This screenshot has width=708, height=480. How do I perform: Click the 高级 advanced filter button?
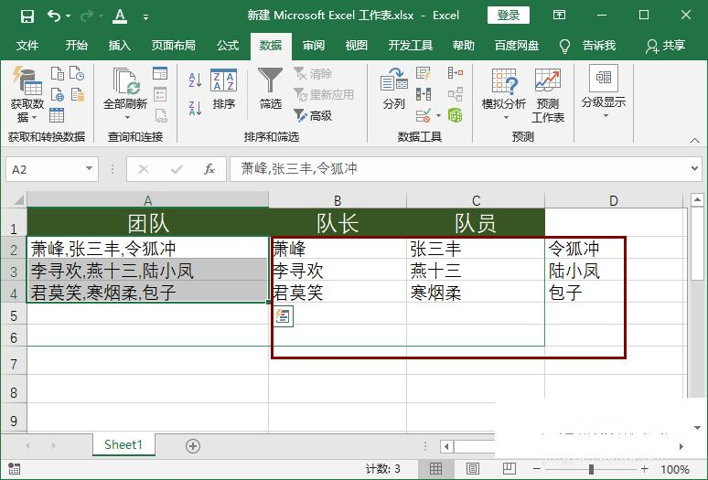313,115
